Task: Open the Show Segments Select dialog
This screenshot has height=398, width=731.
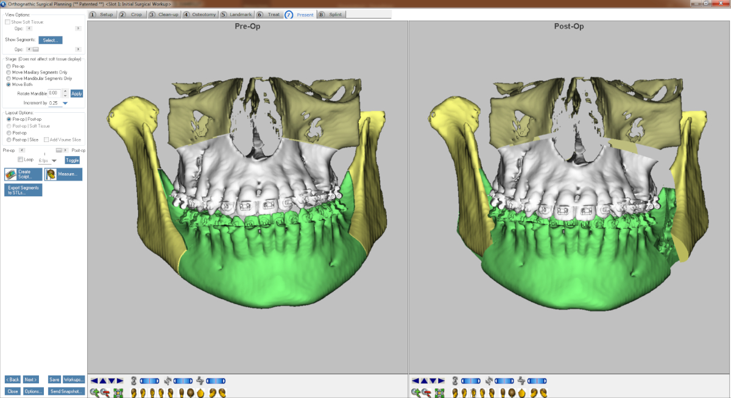Action: point(50,40)
